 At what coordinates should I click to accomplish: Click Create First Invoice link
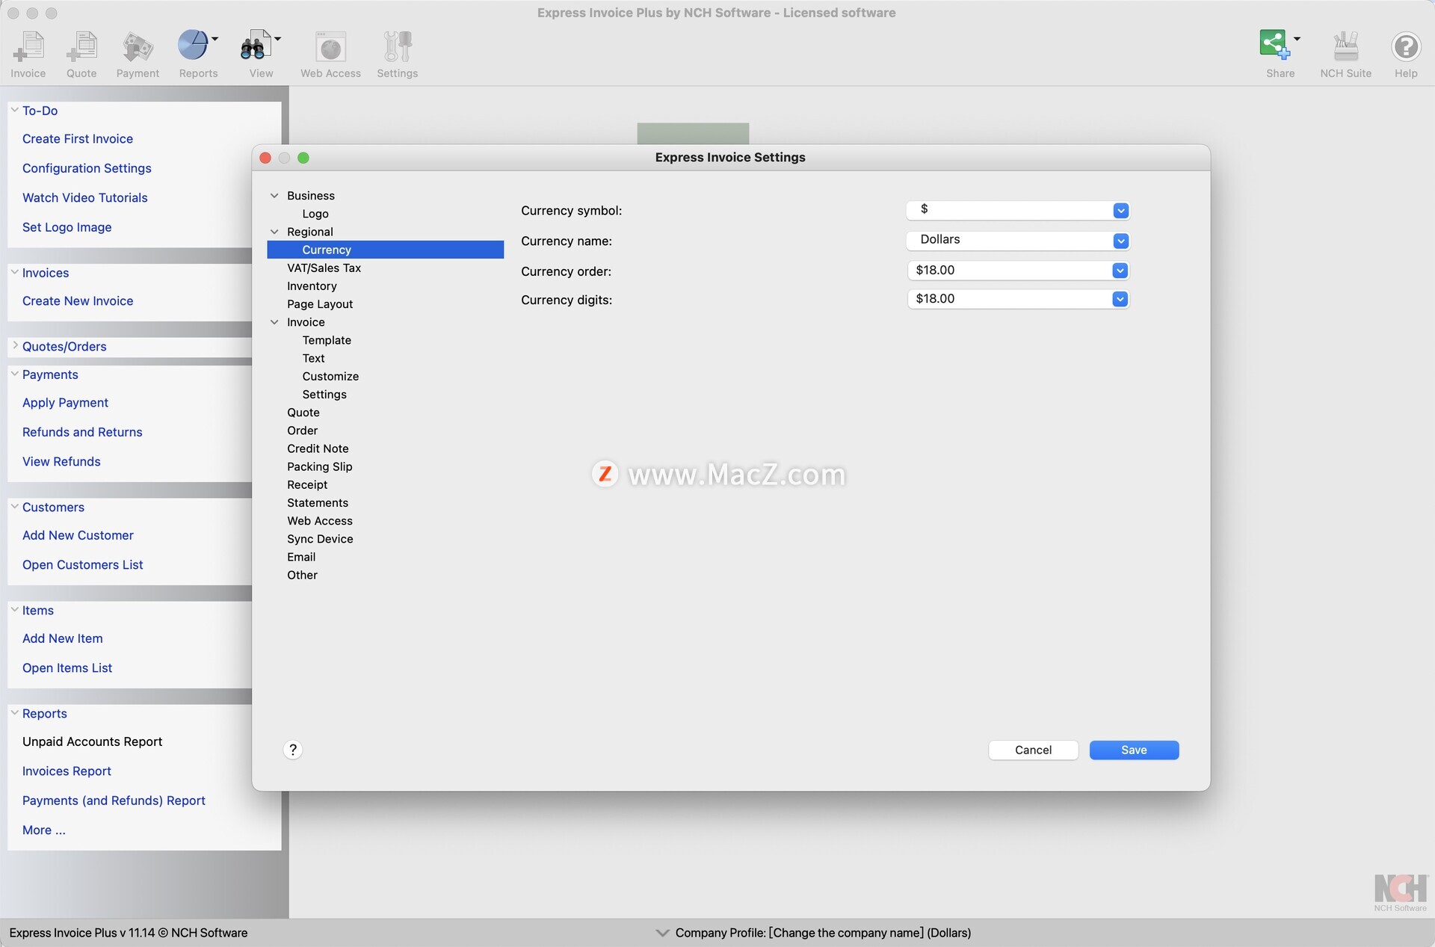pos(78,139)
